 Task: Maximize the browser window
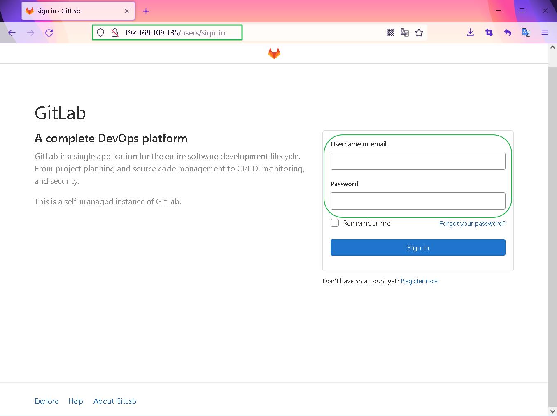pos(522,11)
